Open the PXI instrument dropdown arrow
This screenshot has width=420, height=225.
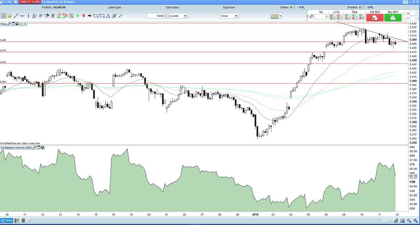5,2
